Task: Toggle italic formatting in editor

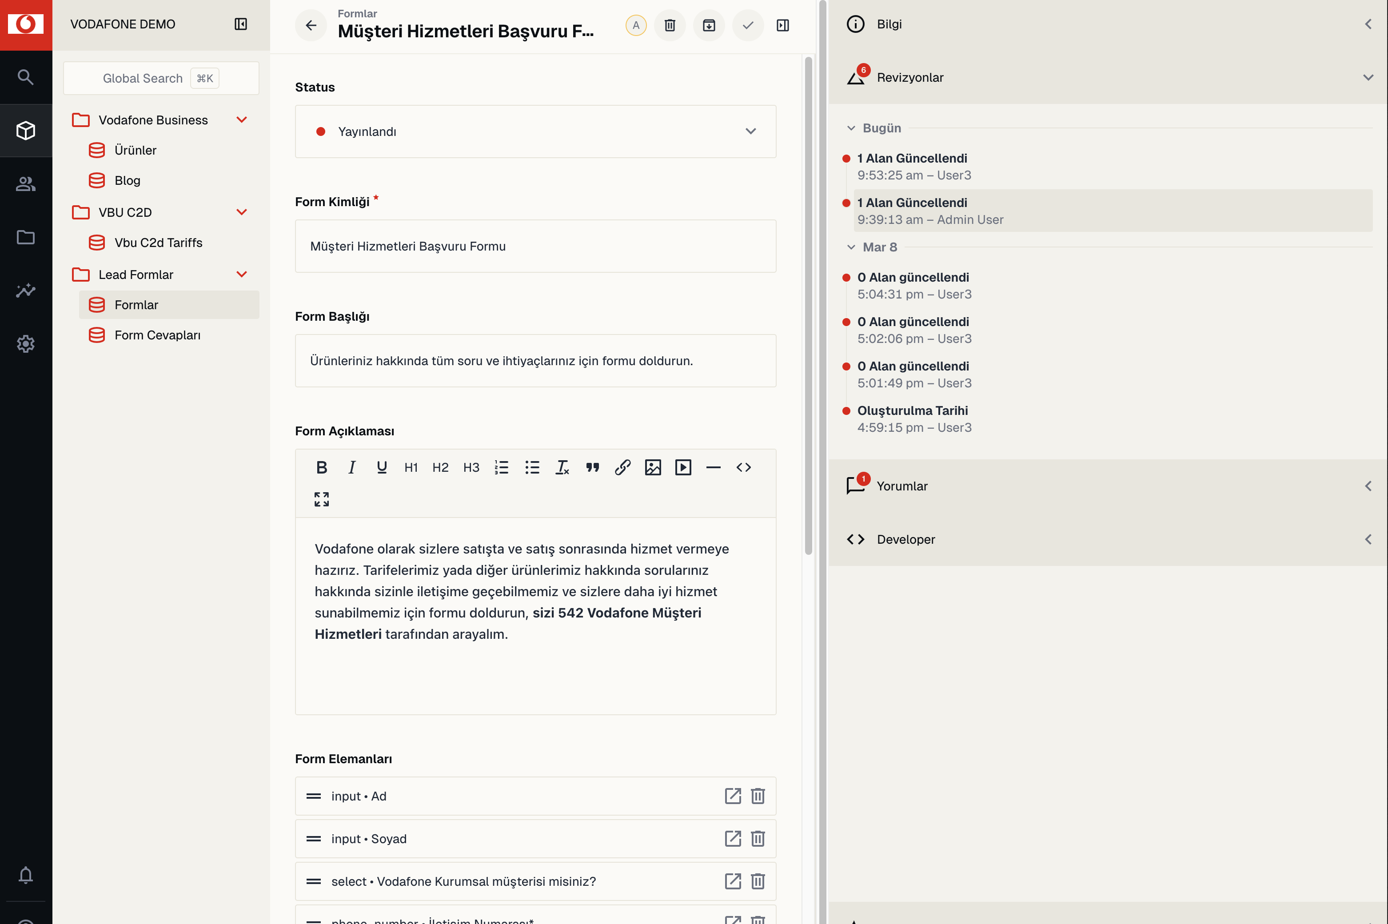Action: tap(351, 467)
